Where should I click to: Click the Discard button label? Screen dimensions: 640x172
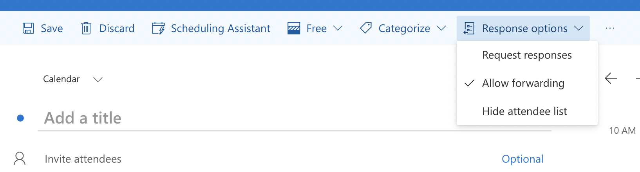pyautogui.click(x=117, y=29)
